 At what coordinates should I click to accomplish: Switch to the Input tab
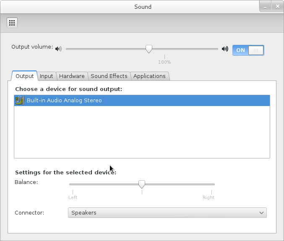coord(47,76)
